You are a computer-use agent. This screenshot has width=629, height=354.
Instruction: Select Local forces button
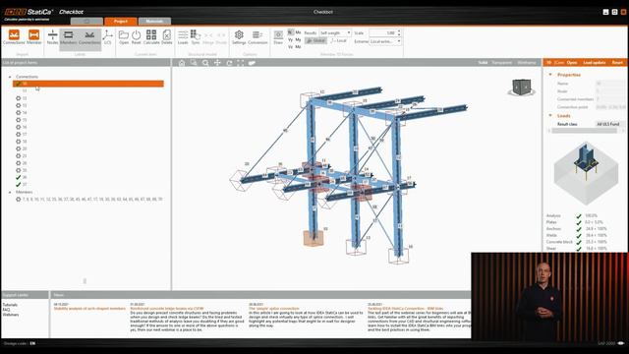[x=338, y=40]
